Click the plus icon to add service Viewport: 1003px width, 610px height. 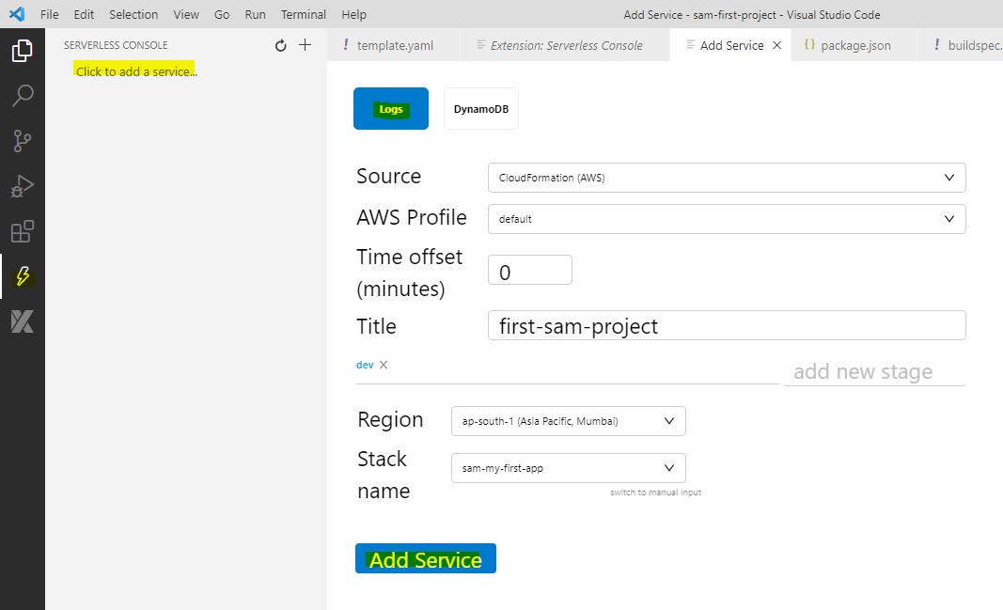point(305,45)
